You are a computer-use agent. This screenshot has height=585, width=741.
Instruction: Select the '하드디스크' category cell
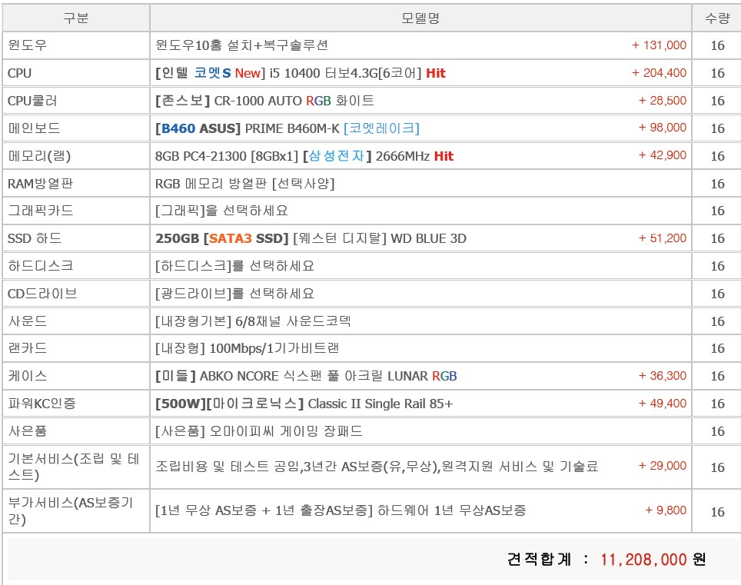point(76,266)
